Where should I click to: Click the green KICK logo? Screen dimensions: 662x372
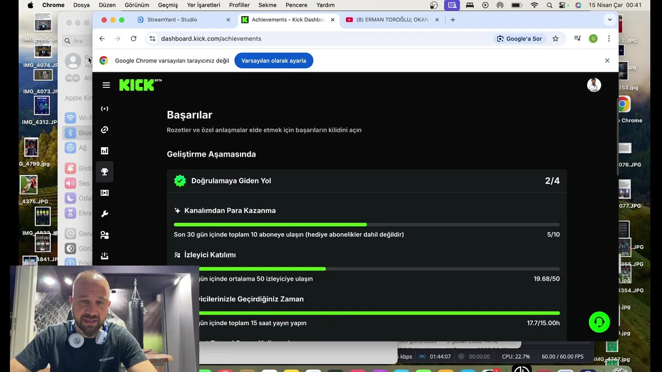coord(140,85)
